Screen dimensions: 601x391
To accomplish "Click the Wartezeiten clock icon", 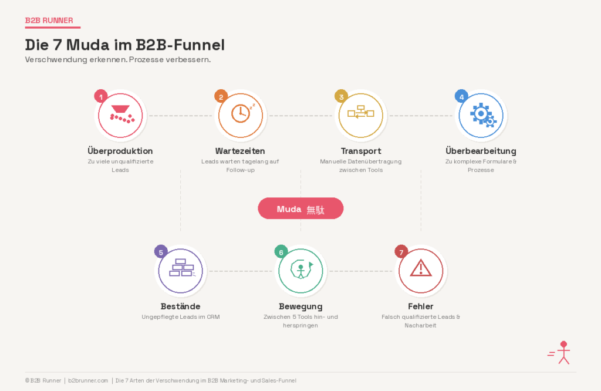I will tap(241, 115).
